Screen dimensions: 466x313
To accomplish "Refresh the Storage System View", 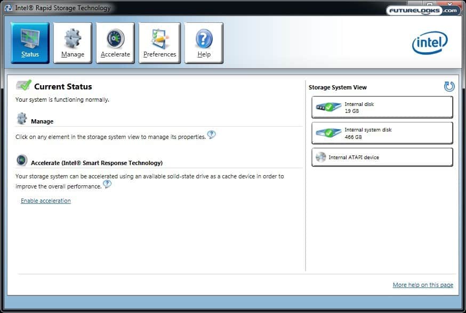I will tap(449, 87).
